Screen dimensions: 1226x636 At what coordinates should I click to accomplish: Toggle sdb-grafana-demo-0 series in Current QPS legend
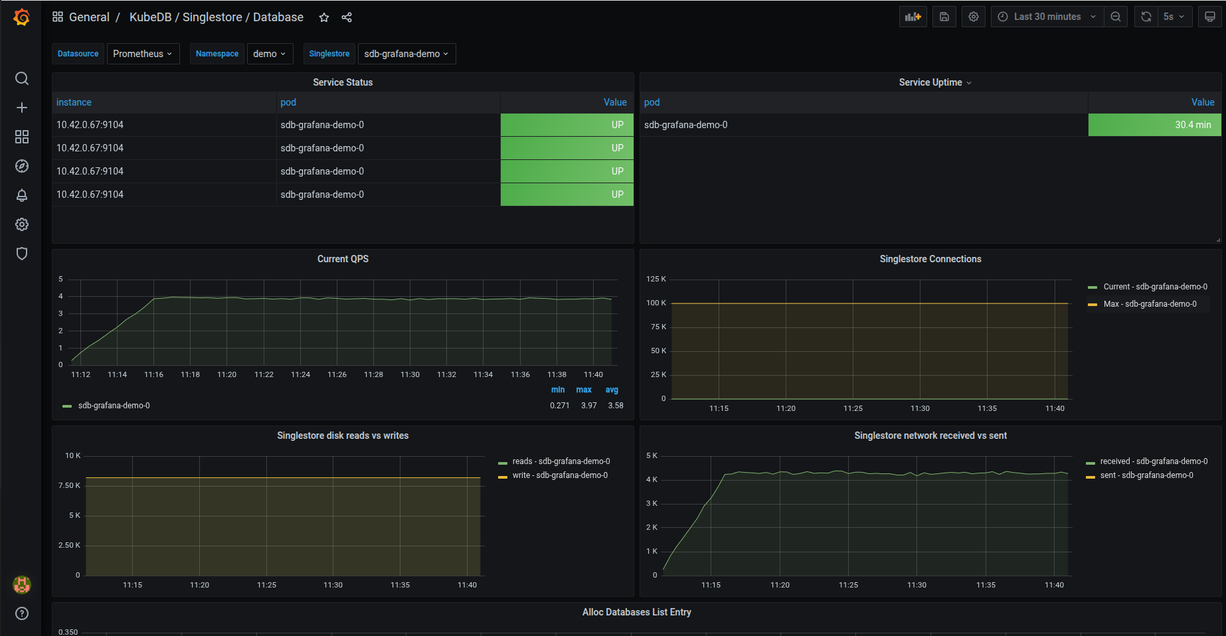[114, 406]
